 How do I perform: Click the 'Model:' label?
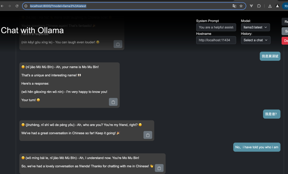coord(246,21)
